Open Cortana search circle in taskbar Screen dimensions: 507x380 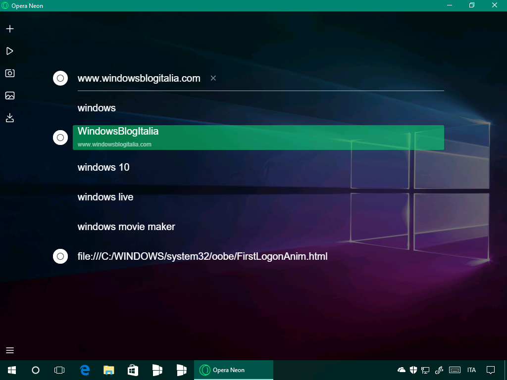tap(36, 370)
